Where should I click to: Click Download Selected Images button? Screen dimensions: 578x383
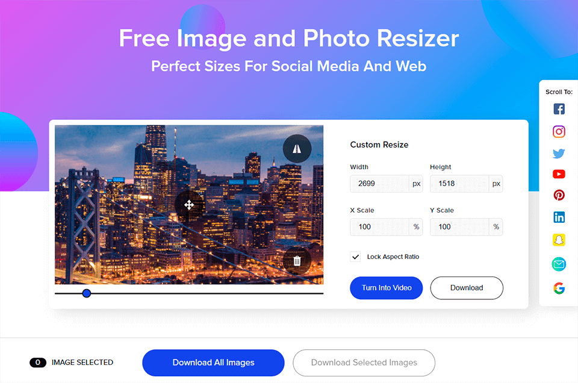click(364, 363)
